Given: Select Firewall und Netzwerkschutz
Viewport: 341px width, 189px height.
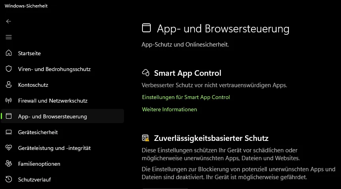Looking at the screenshot, I should 52,101.
